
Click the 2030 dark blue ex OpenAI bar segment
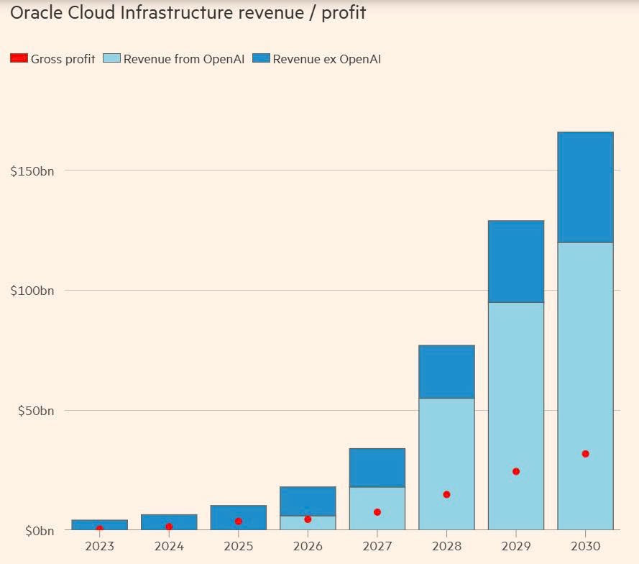[x=585, y=187]
